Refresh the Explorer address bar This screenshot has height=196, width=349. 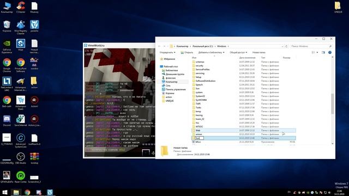click(x=286, y=46)
